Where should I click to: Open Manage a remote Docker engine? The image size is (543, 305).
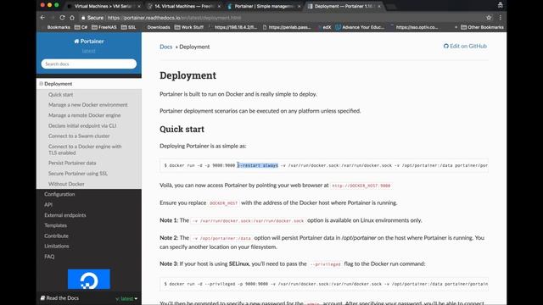pyautogui.click(x=85, y=115)
